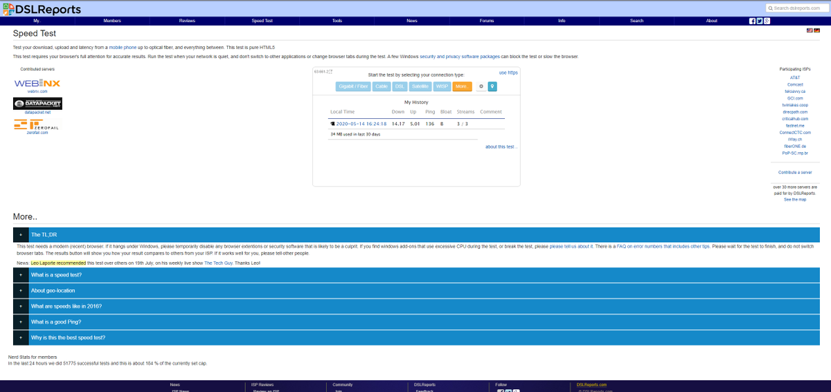Click the Ping column header in My History
Image resolution: width=831 pixels, height=392 pixels.
(431, 111)
